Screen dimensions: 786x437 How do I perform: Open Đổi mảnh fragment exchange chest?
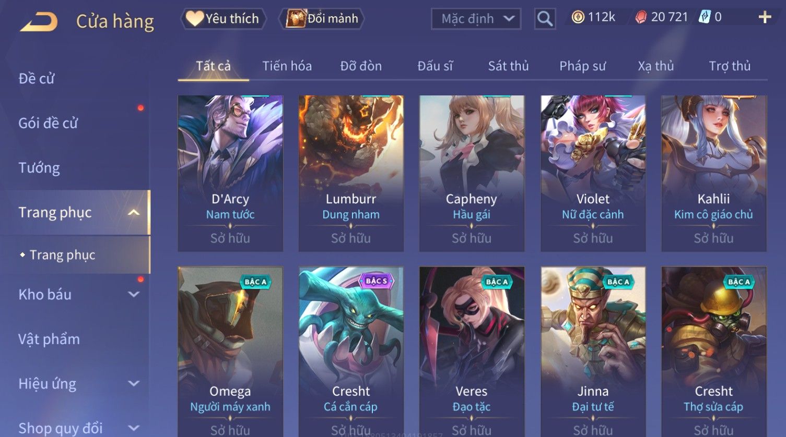point(322,19)
